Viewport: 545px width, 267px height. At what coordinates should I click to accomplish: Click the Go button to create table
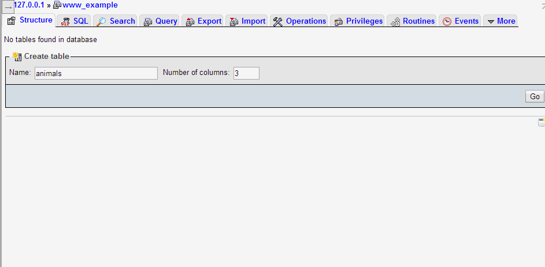[535, 96]
